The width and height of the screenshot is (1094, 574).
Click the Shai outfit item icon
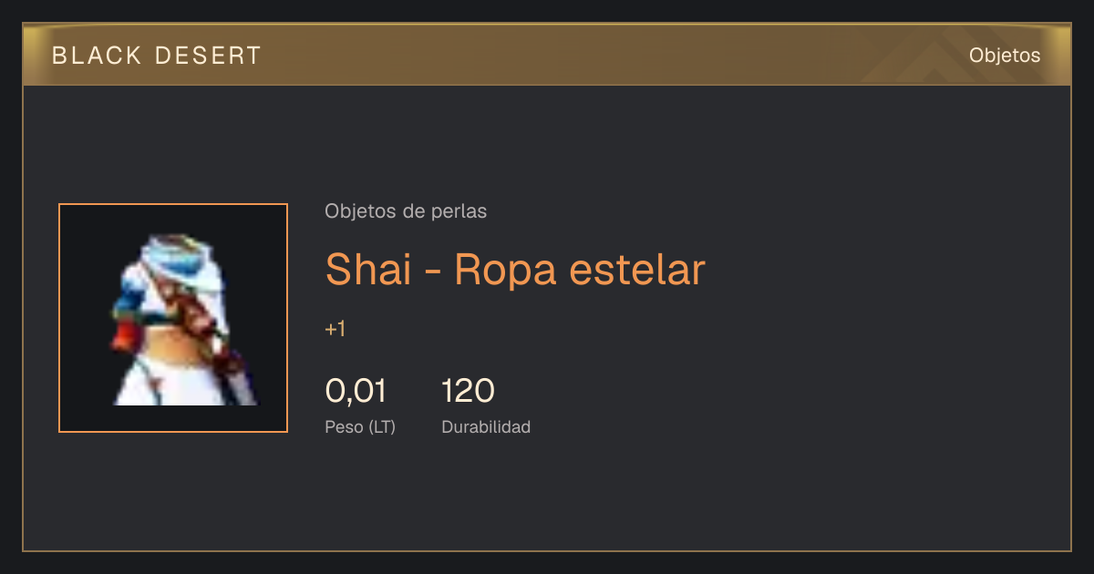(x=173, y=318)
